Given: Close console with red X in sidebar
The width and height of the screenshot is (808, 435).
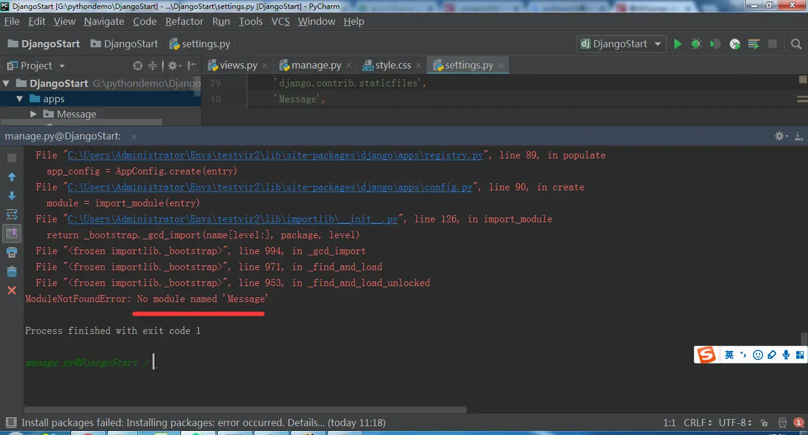Looking at the screenshot, I should click(x=12, y=290).
